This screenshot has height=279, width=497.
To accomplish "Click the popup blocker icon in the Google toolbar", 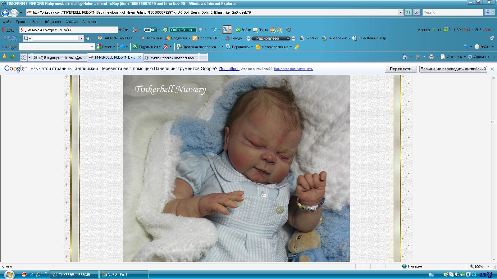I will [166, 47].
